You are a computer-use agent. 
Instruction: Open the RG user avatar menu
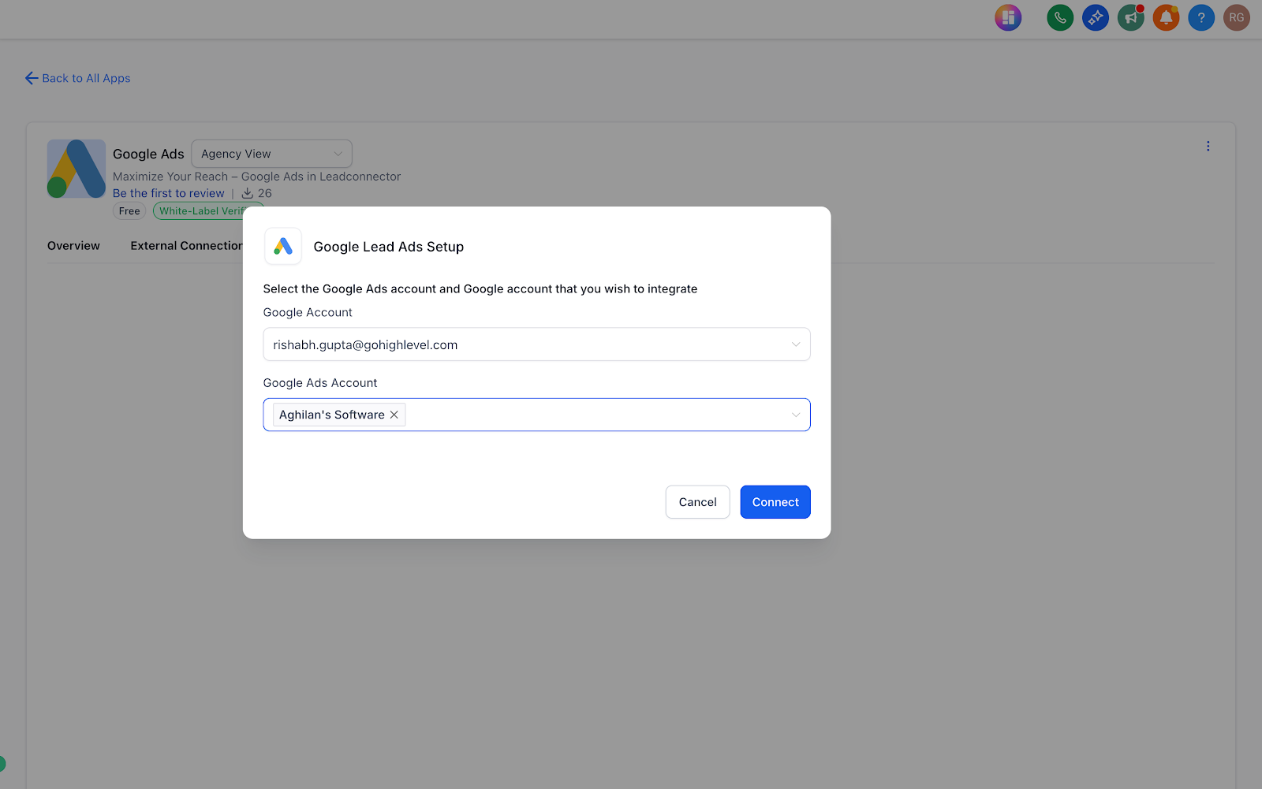[1236, 17]
